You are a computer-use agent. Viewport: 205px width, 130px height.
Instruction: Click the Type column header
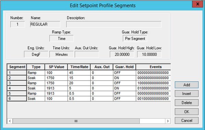(36, 67)
